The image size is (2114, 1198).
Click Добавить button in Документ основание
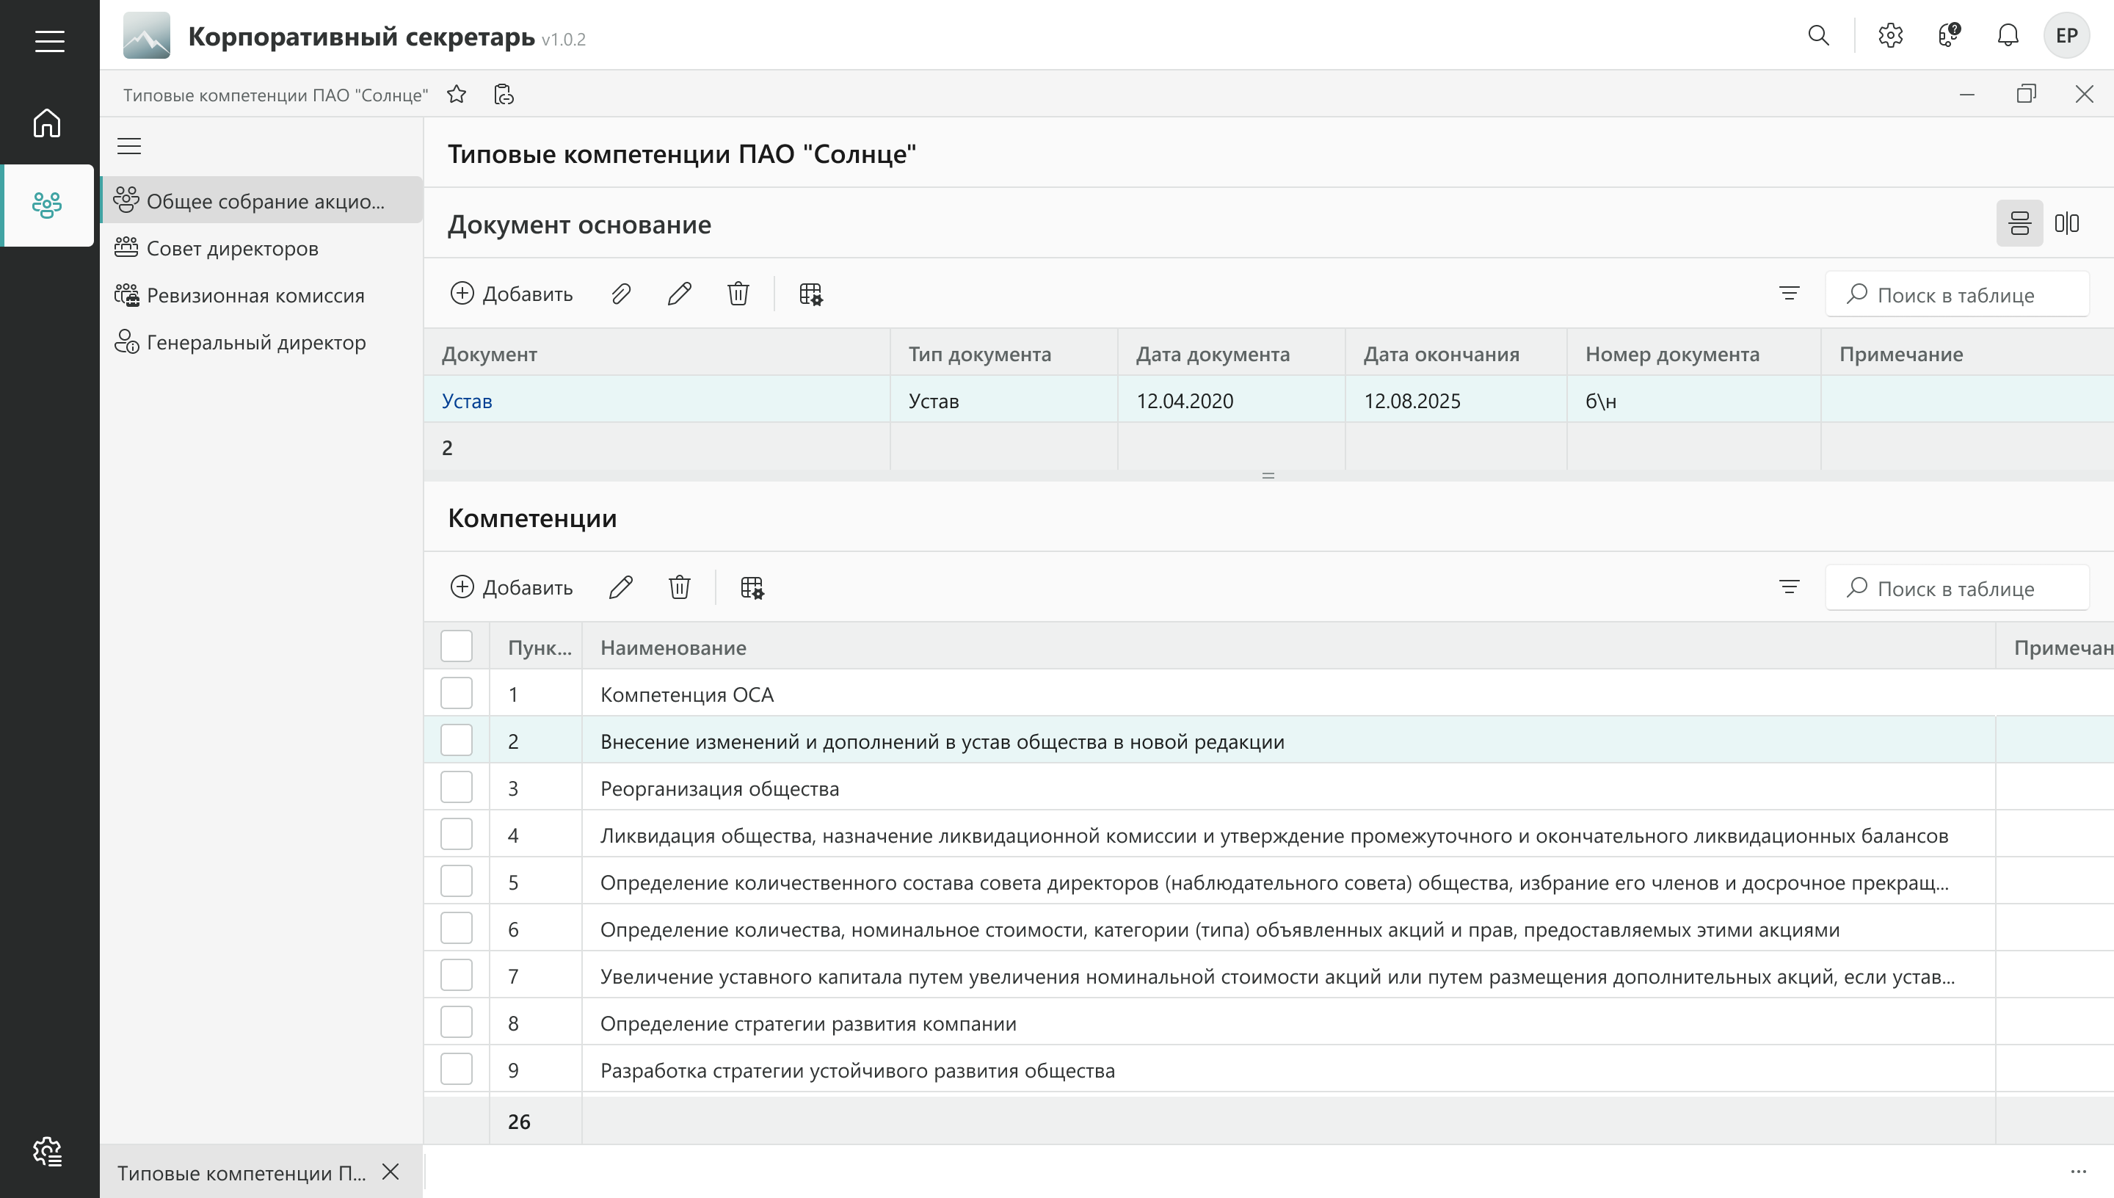512,294
